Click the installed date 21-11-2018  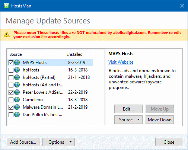pos(79,77)
